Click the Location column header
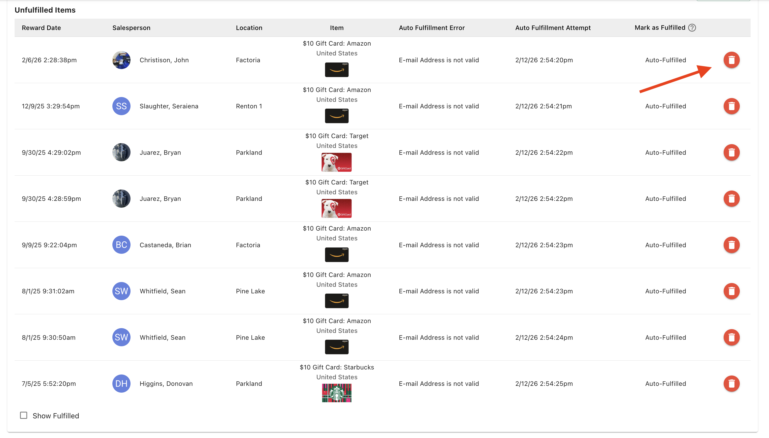 pos(249,28)
